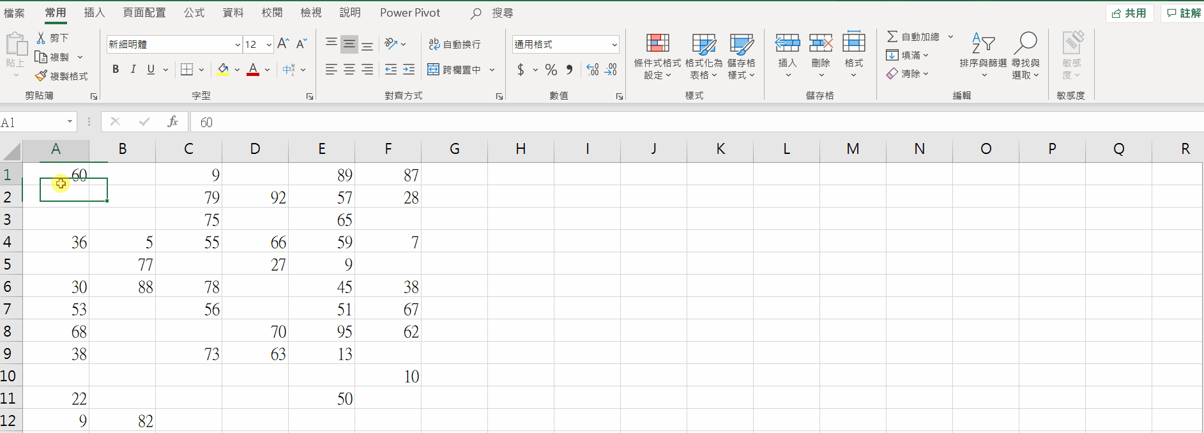The height and width of the screenshot is (433, 1204).
Task: Click the Comments (註解) button
Action: pos(1183,13)
